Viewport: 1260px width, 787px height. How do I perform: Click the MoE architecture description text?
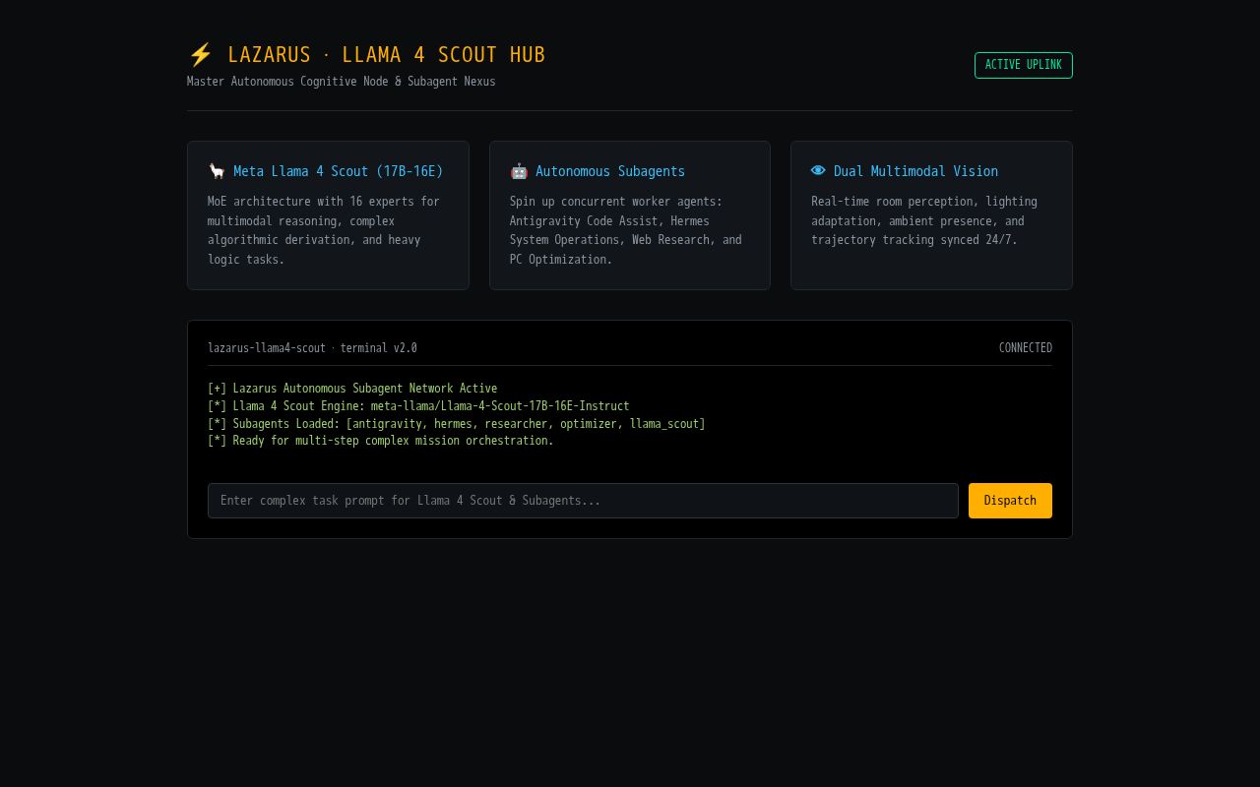pos(324,230)
